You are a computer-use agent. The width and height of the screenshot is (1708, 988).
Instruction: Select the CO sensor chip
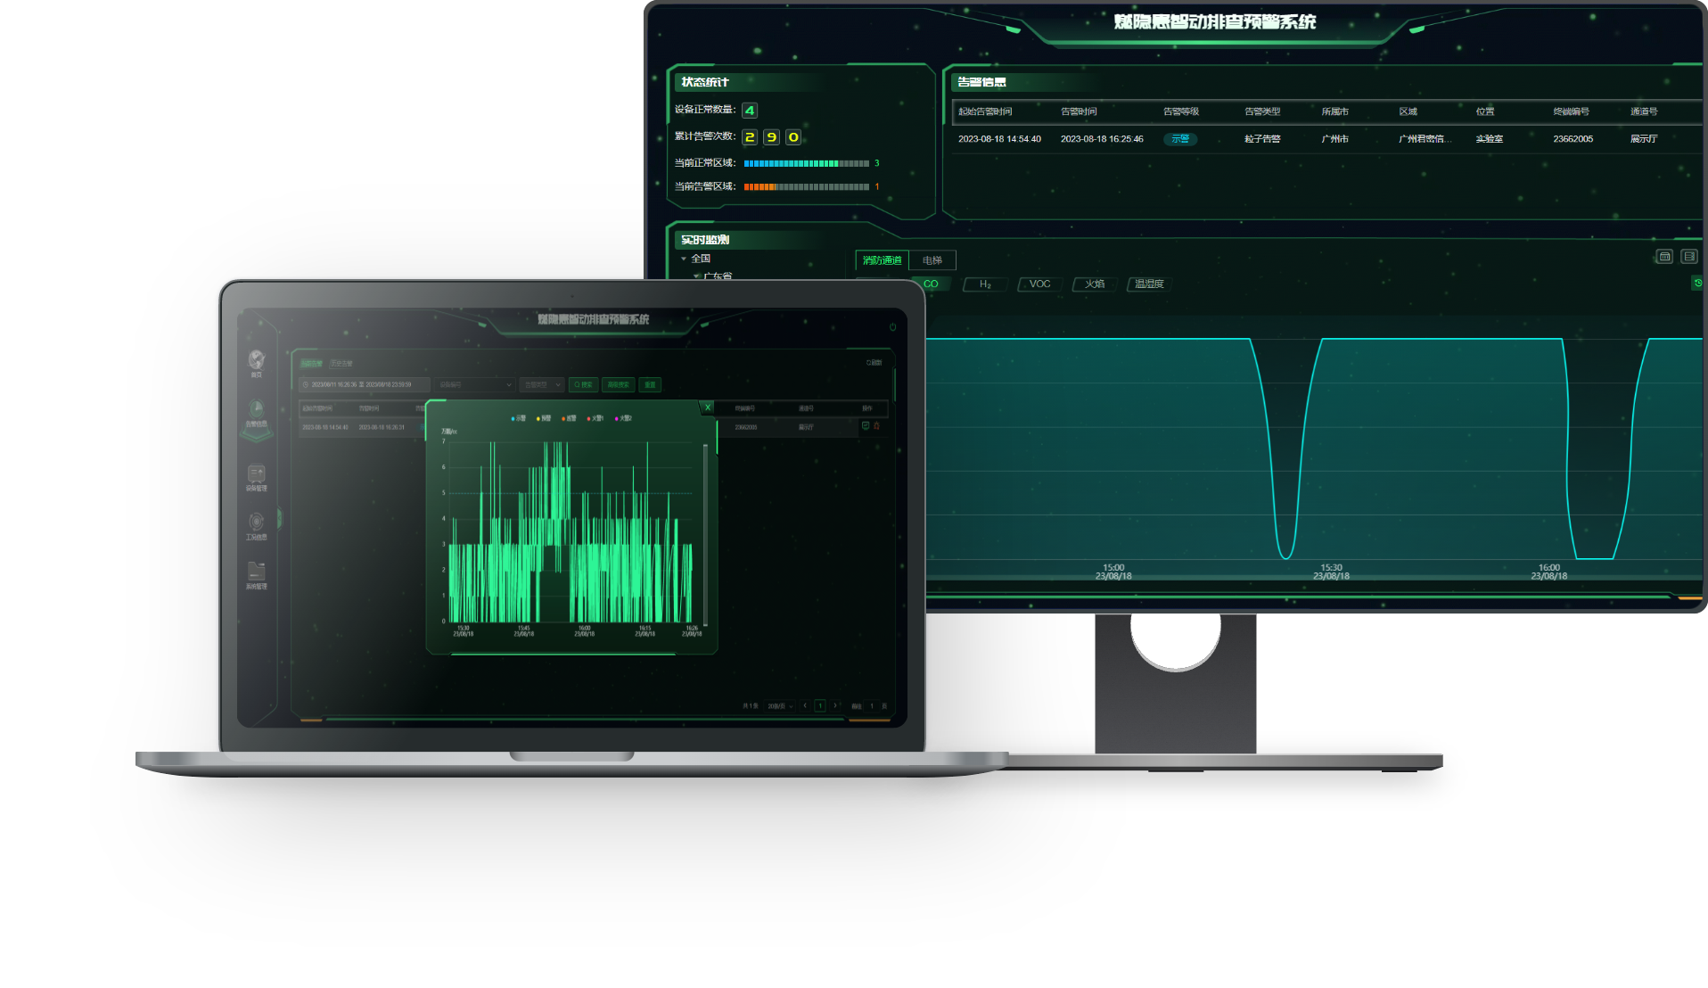931,284
